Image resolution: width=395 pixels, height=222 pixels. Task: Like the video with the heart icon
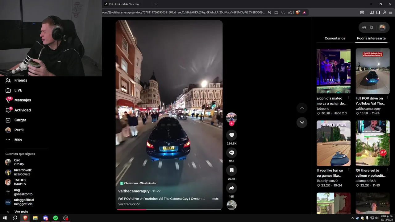tap(231, 135)
